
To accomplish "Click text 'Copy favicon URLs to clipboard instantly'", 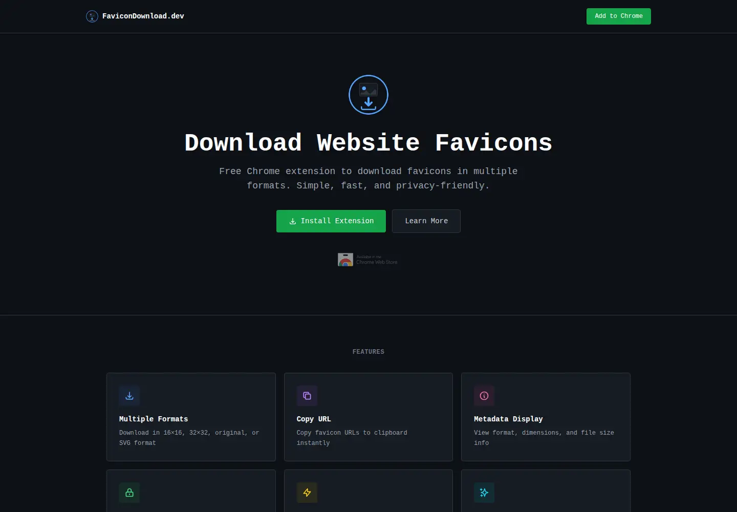I will point(352,438).
